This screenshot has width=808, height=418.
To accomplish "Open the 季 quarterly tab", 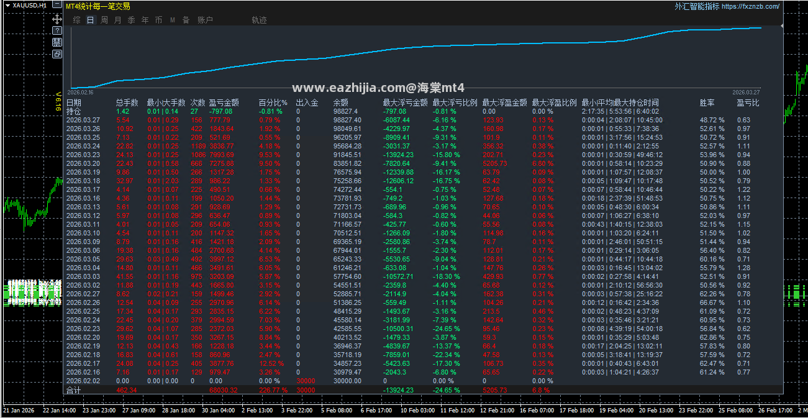I will (131, 20).
